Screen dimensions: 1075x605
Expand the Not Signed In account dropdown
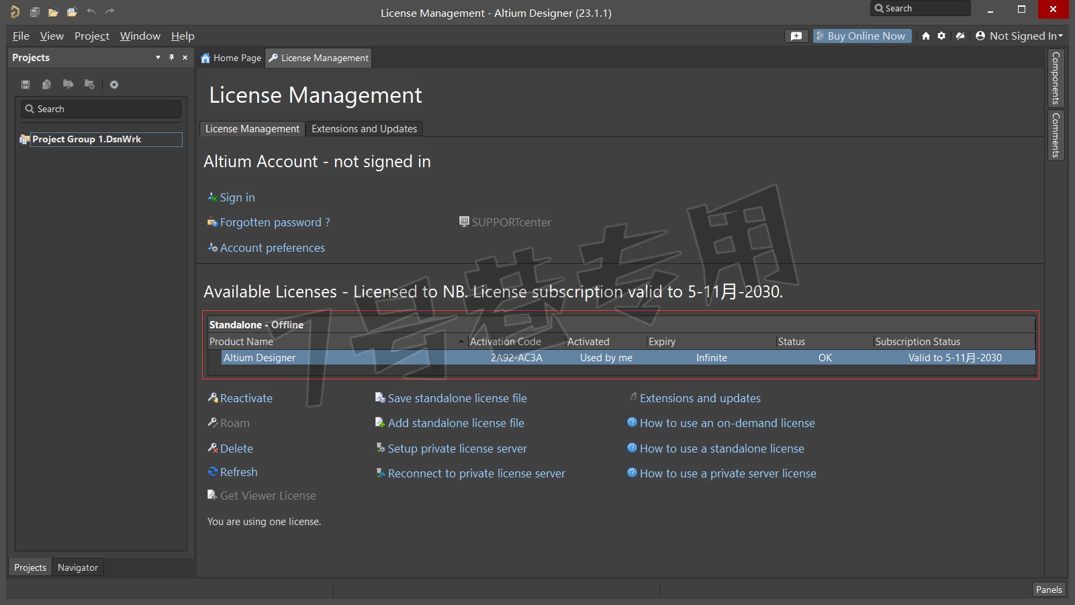click(1060, 36)
